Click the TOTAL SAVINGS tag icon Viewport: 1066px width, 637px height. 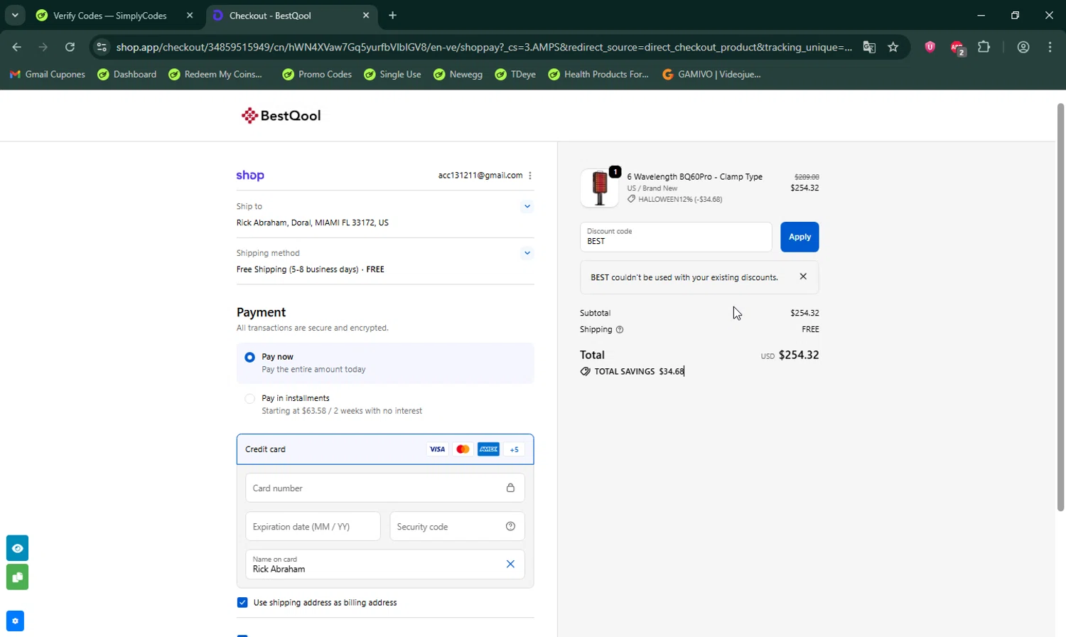(x=585, y=371)
